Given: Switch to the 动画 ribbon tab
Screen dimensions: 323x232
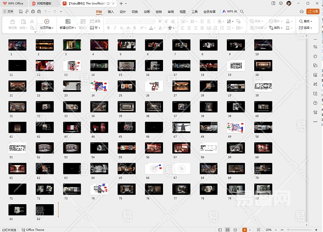Looking at the screenshot, I should [x=147, y=12].
